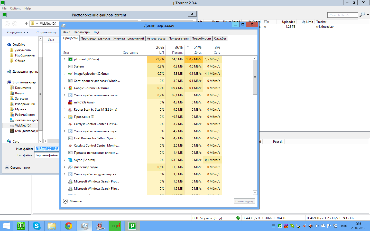Switch to the Журнал приложений tab
The width and height of the screenshot is (370, 231).
[129, 38]
